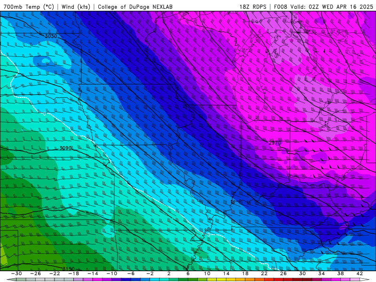Click the 3150 height contour label
This screenshot has width=376, height=282.
click(x=69, y=269)
